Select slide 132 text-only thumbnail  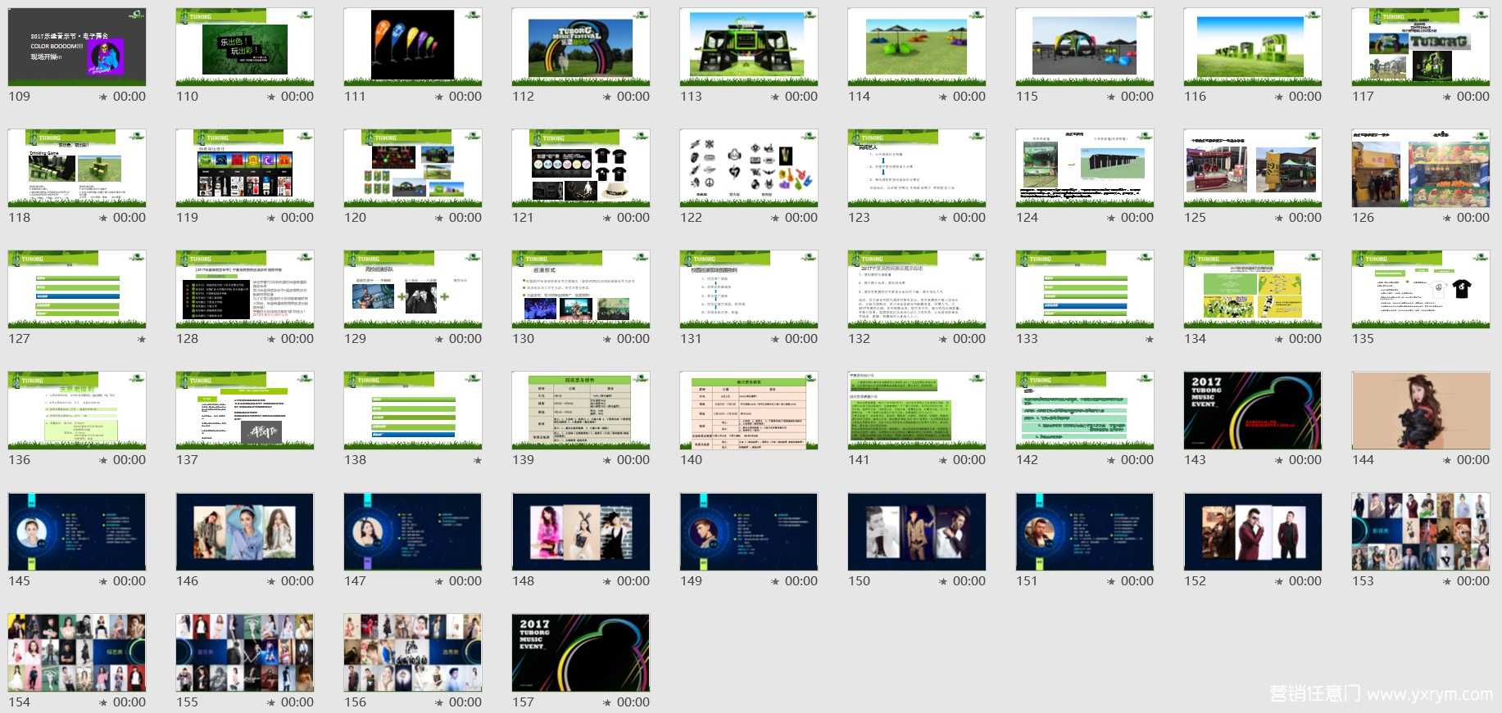click(917, 289)
